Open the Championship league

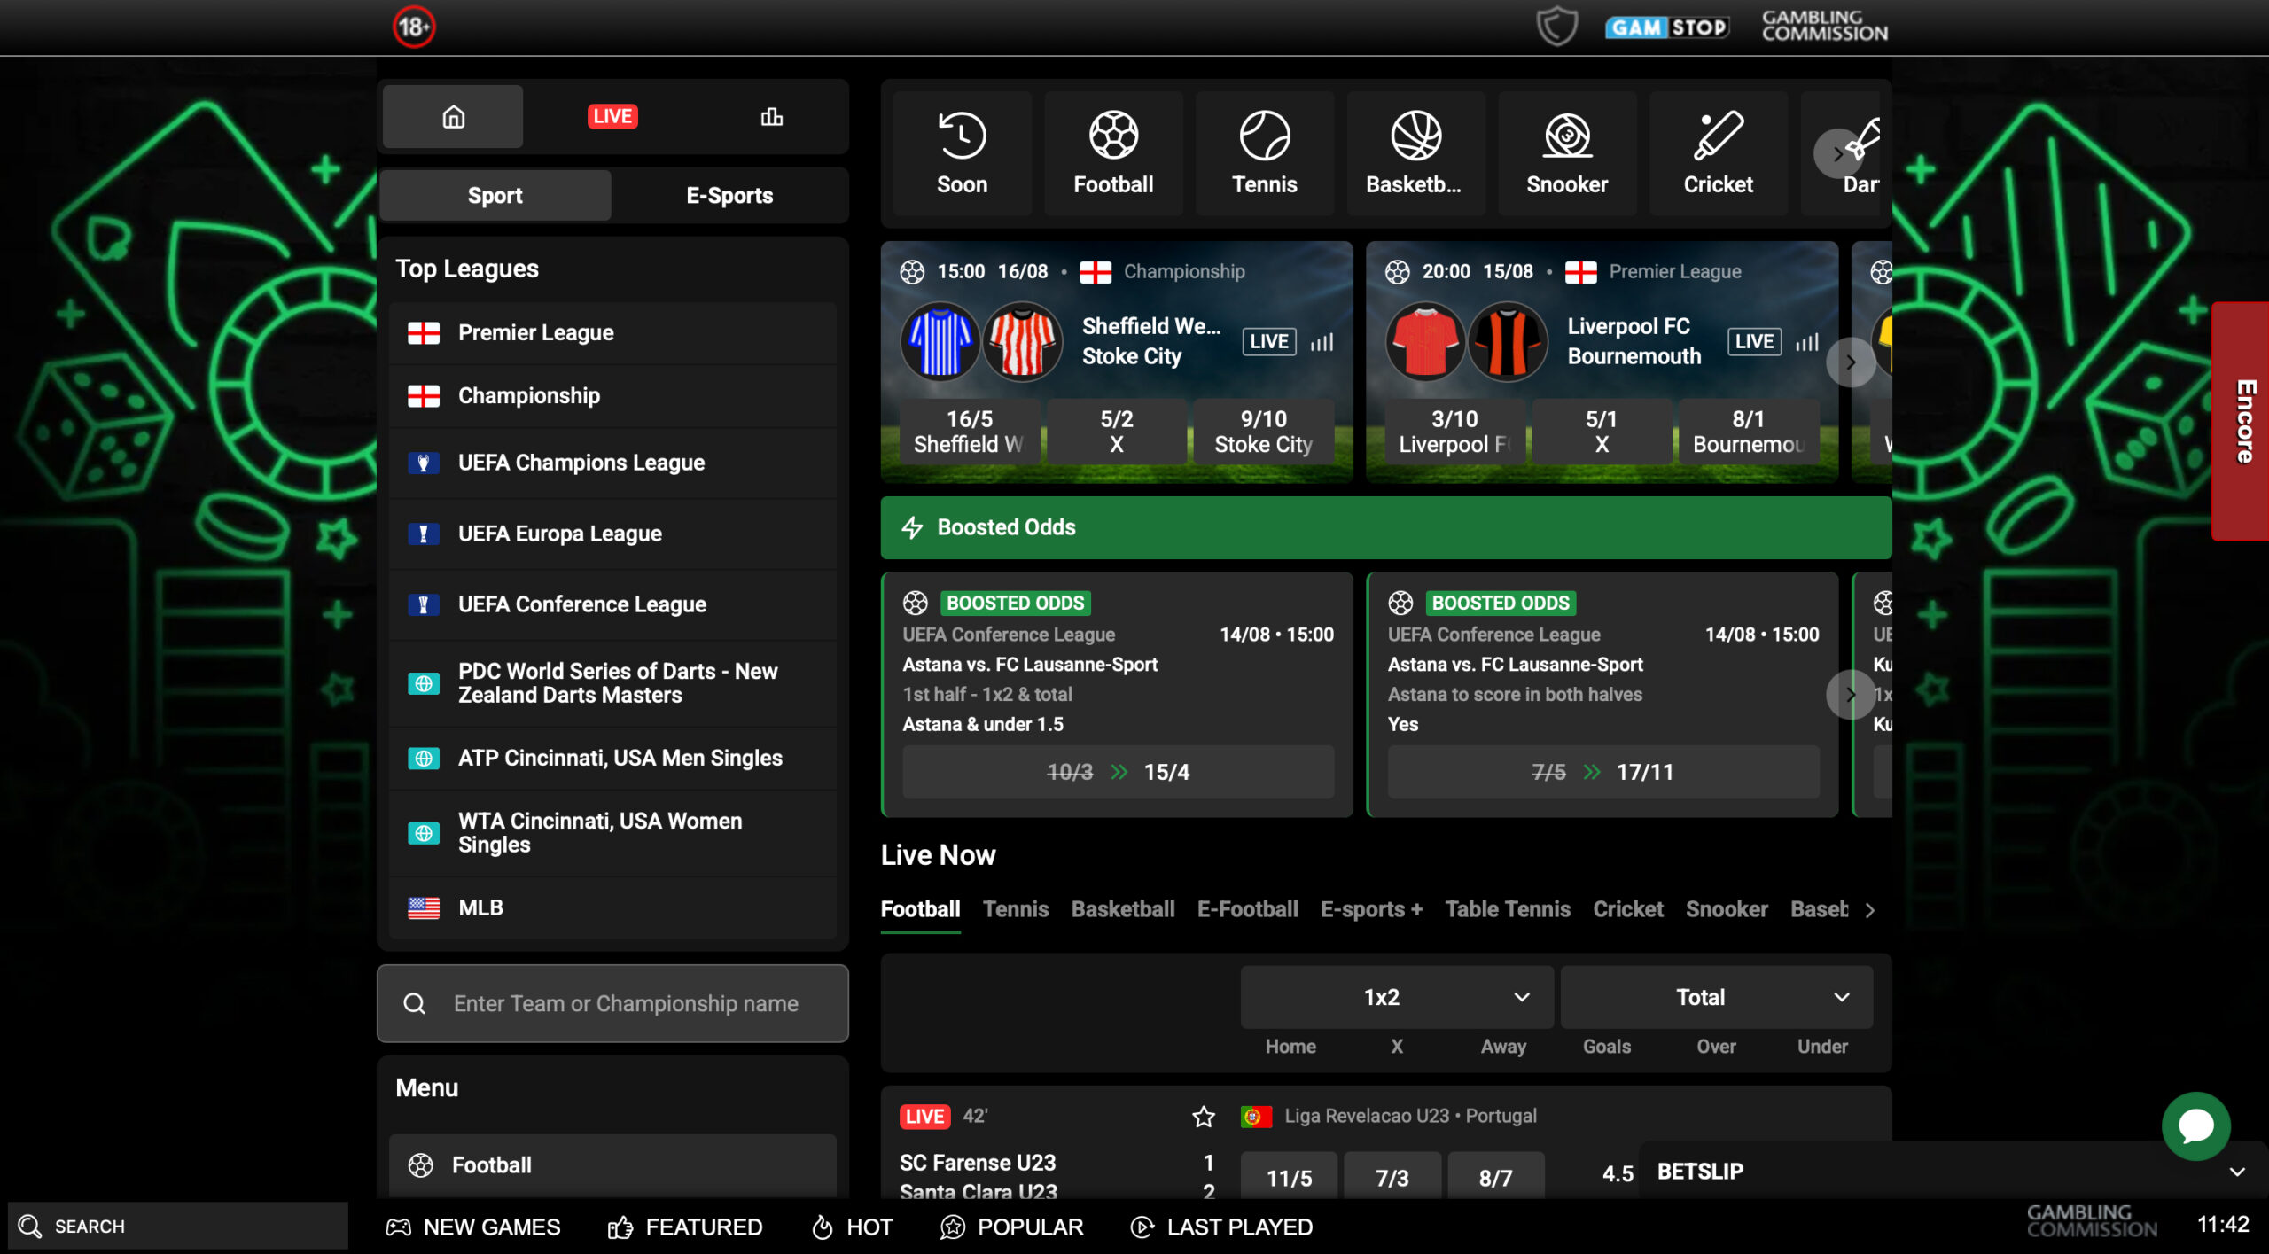click(x=612, y=396)
